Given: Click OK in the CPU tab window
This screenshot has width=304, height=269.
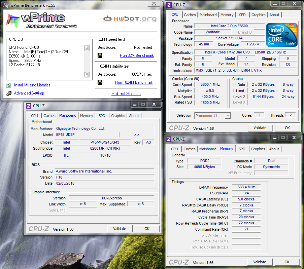Looking at the screenshot, I should click(287, 128).
